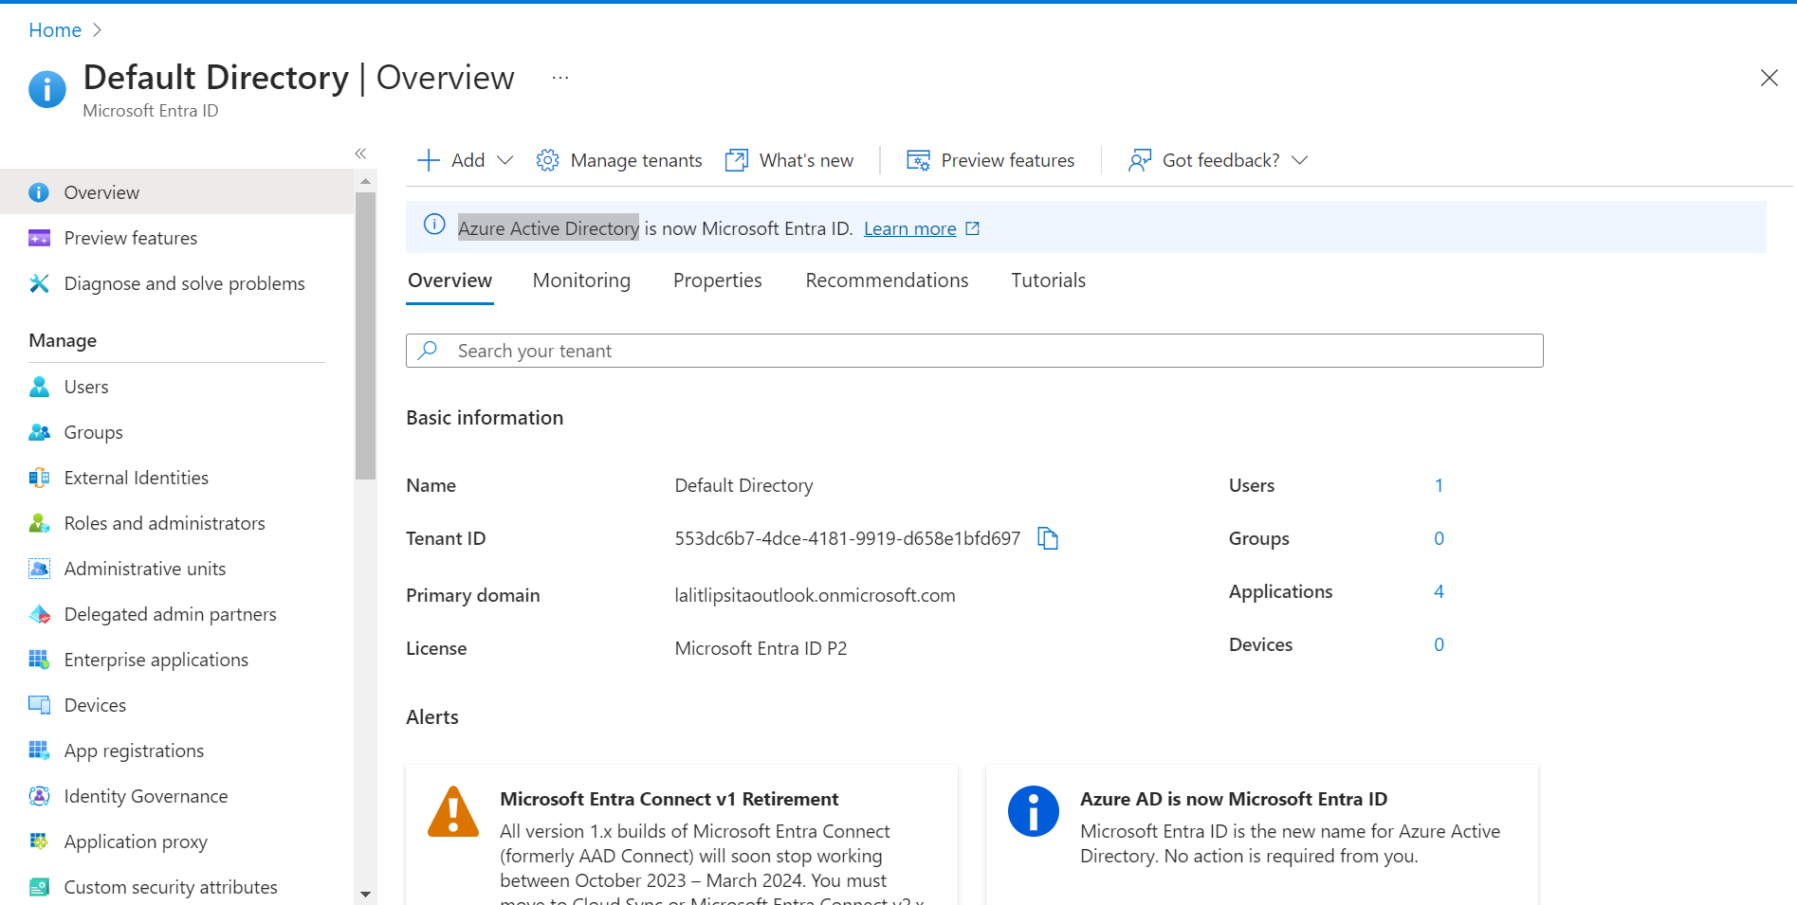
Task: Open the Users count link showing 1
Action: tap(1439, 485)
